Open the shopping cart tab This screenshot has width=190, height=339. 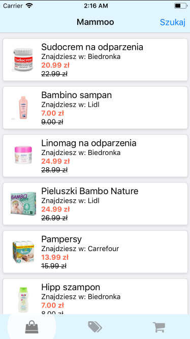(x=159, y=327)
